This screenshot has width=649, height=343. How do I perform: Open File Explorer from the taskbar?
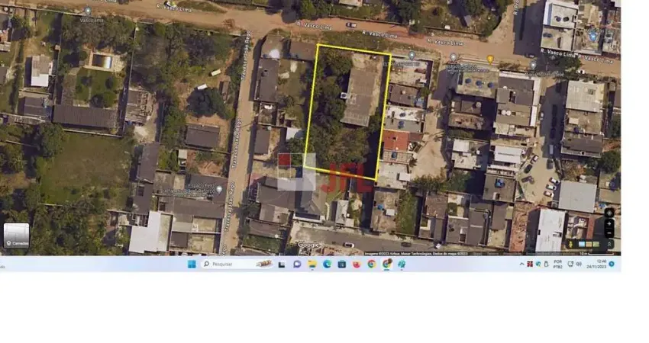click(312, 264)
